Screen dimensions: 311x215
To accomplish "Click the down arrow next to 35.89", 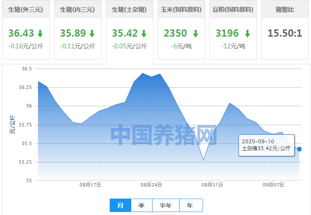I will 92,34.
